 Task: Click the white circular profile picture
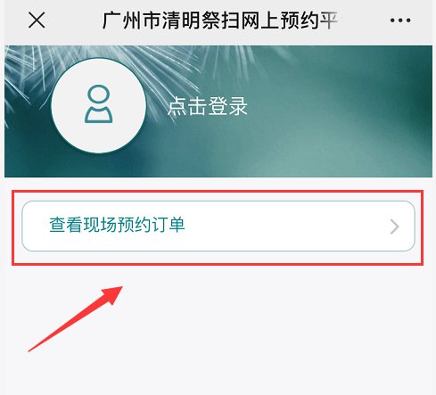98,105
